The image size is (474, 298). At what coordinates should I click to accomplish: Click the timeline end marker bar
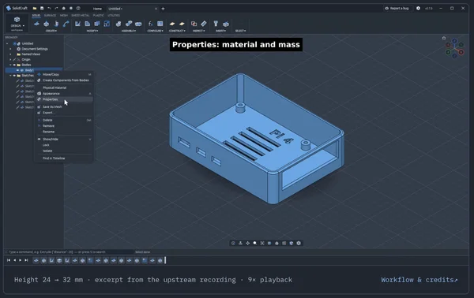coord(165,260)
